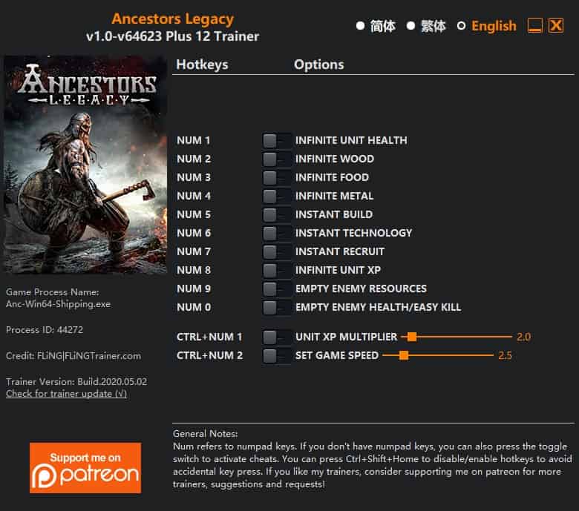
Task: Click the Unit XP Multiplier slider handle
Action: [412, 337]
